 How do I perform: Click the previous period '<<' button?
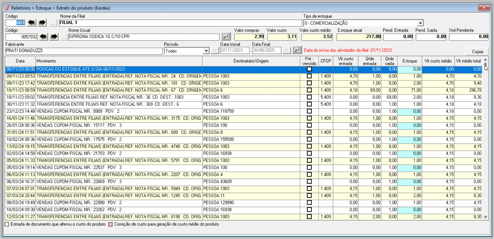pos(215,51)
